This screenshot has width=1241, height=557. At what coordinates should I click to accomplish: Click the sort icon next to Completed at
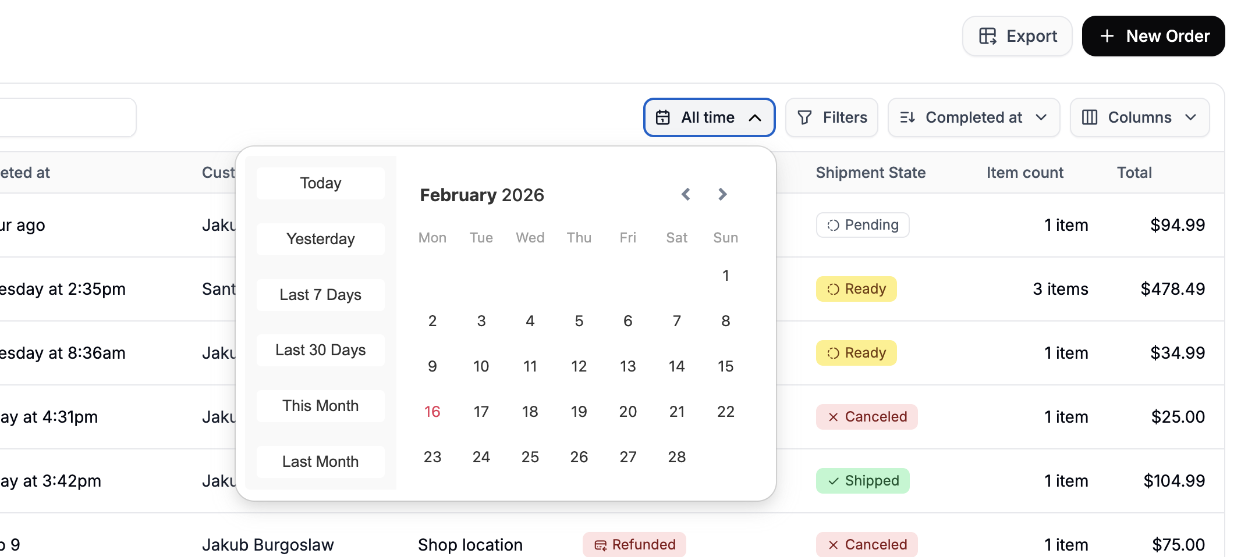tap(907, 117)
